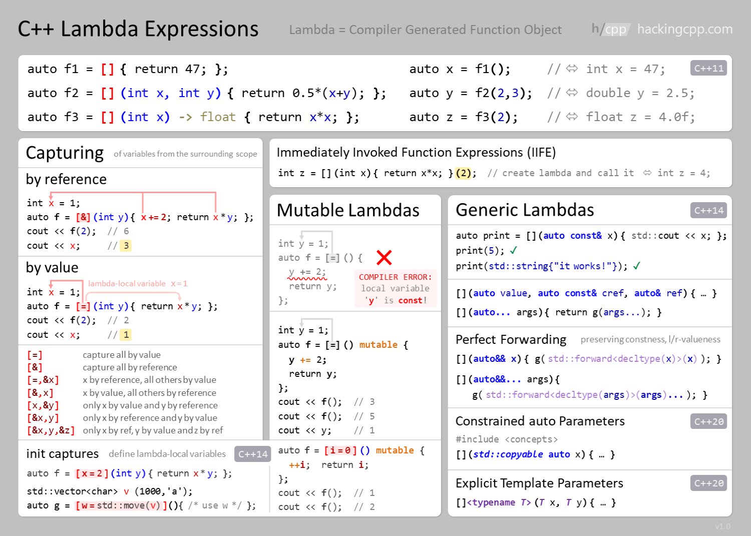This screenshot has height=536, width=751.
Task: Click the C++20 badge beside Constrained auto Parameters
Action: [x=708, y=422]
